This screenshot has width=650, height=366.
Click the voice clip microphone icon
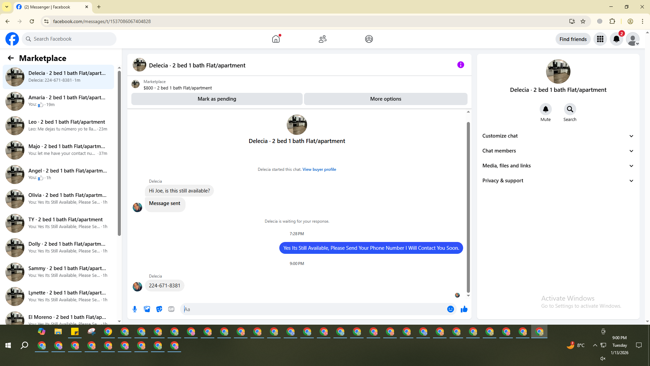tap(135, 309)
